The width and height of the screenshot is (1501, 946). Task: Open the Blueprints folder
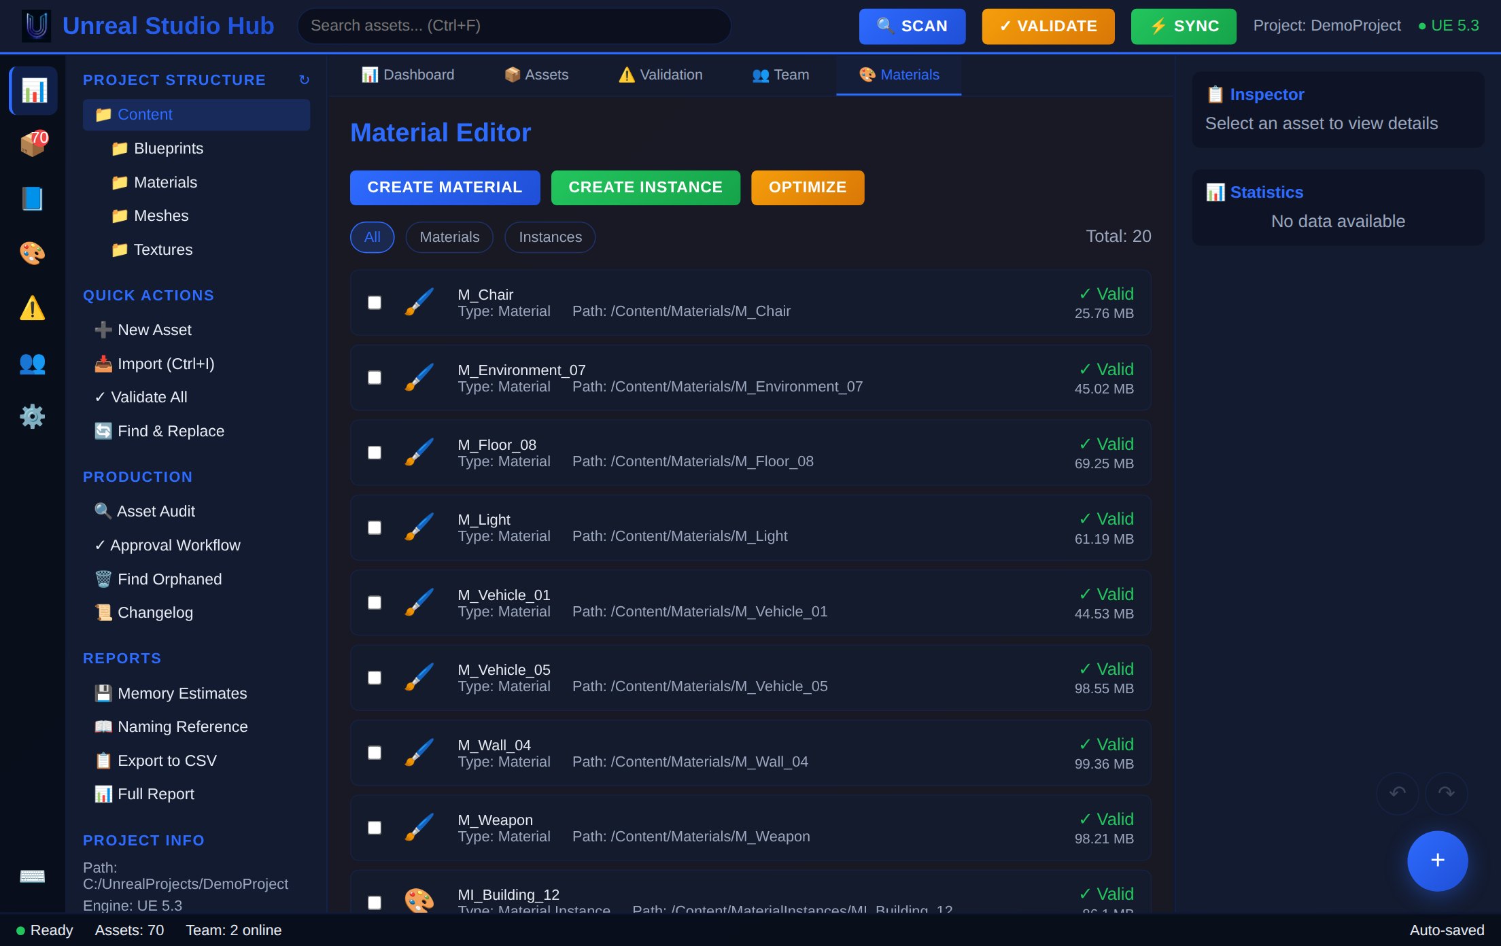[x=205, y=148]
